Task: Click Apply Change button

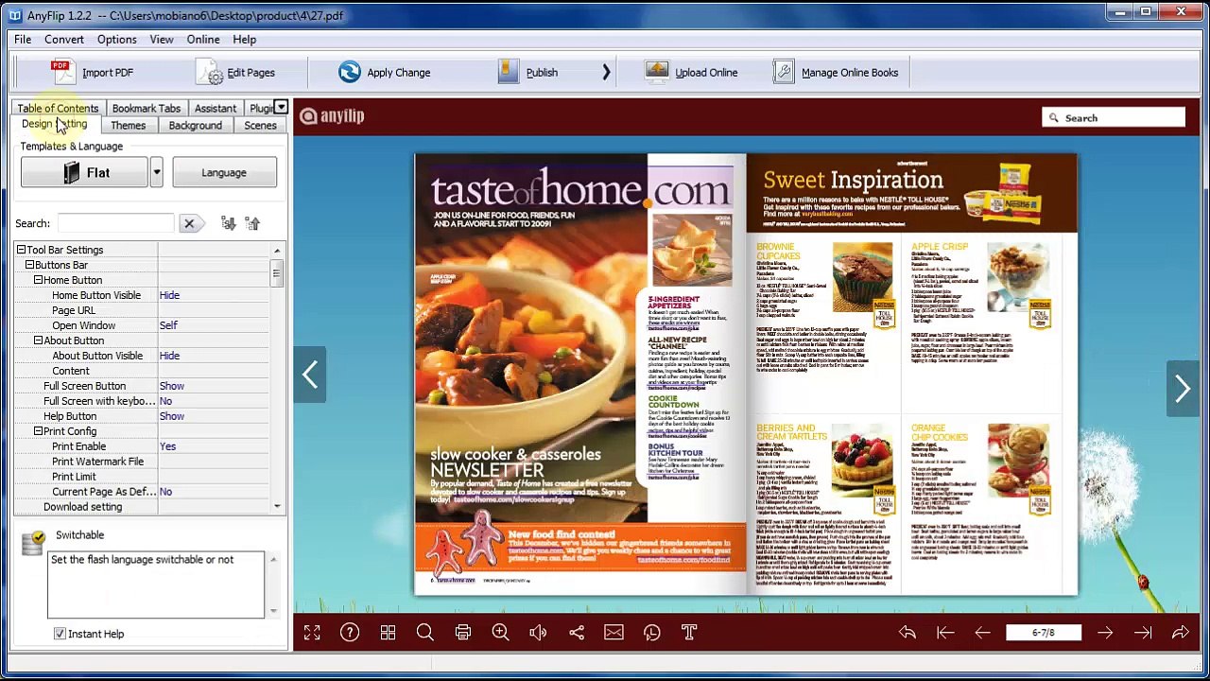Action: pyautogui.click(x=385, y=72)
